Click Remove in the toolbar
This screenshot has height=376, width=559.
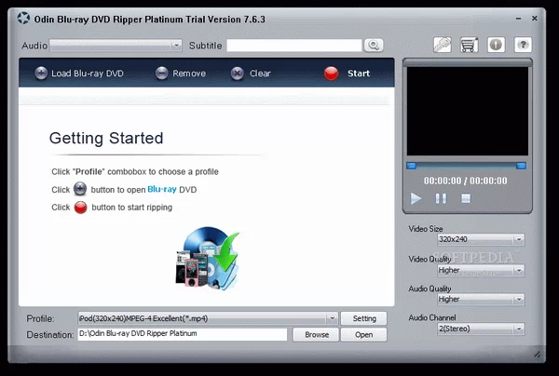click(180, 74)
